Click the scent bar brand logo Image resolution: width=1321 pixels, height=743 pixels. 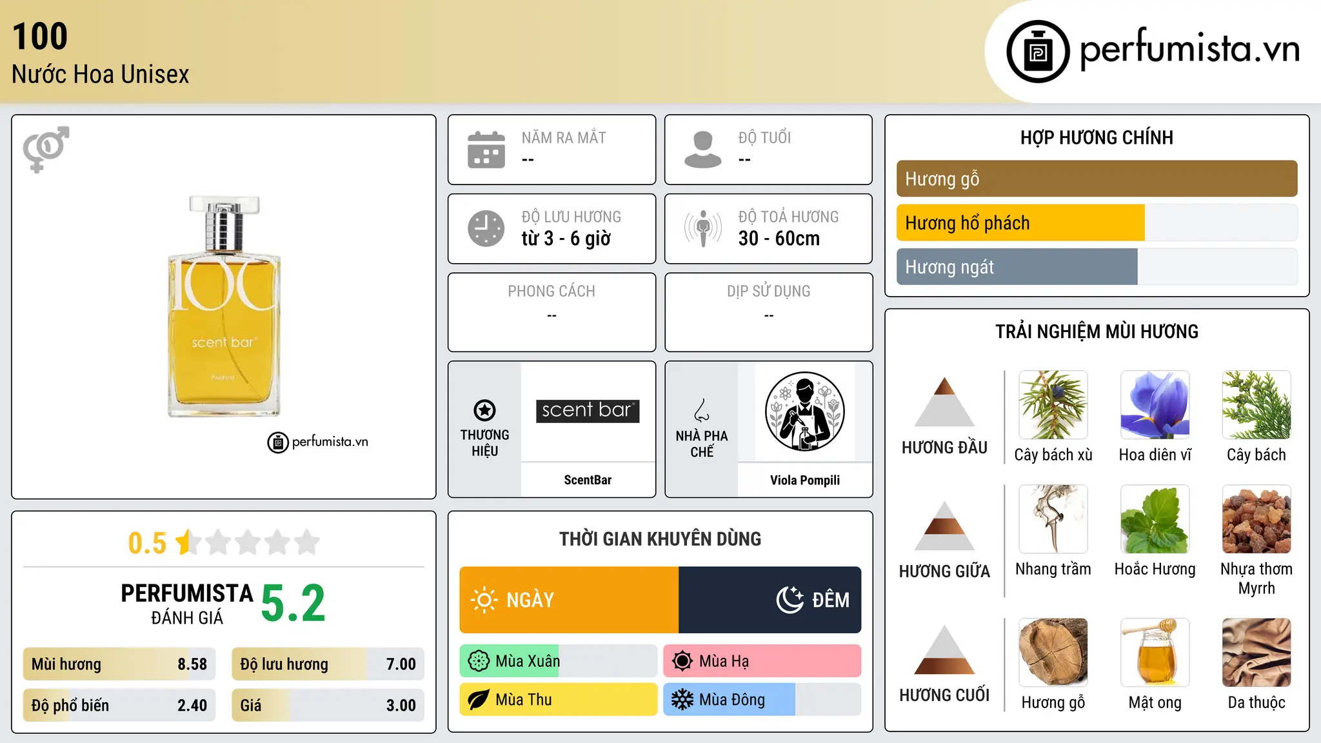(588, 411)
